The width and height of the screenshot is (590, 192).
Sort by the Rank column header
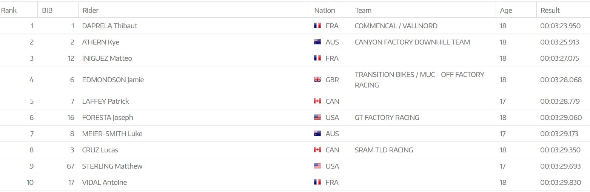9,11
